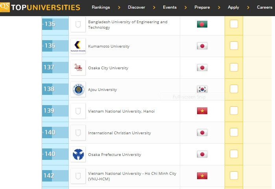This screenshot has height=189, width=275.
Task: Click the rank 138 score bar
Action: (x=55, y=89)
